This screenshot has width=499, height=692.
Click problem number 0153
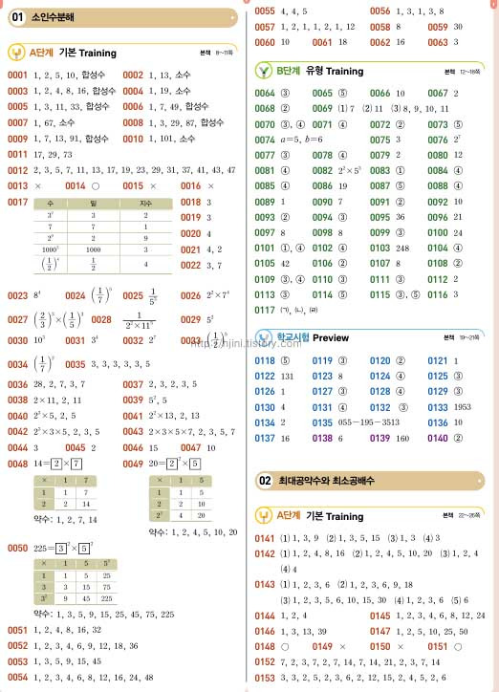(265, 678)
